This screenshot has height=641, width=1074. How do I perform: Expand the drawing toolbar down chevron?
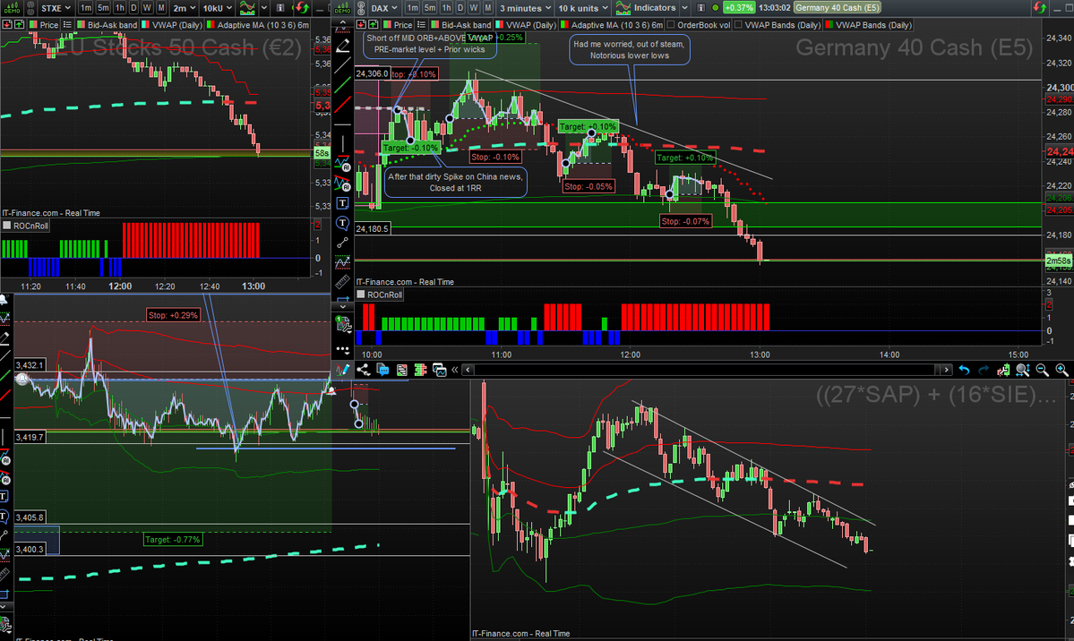(343, 307)
